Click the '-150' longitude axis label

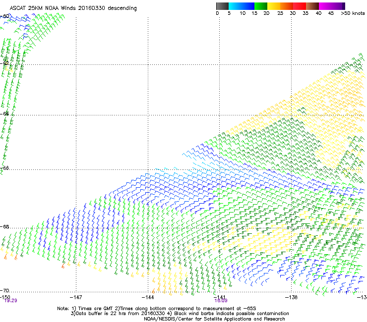tap(5, 297)
